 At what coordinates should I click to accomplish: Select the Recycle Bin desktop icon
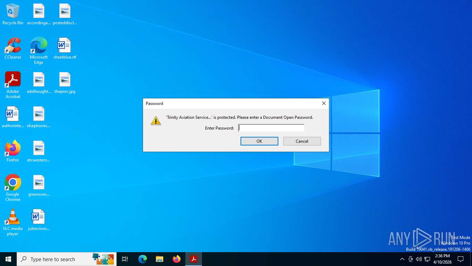(13, 14)
